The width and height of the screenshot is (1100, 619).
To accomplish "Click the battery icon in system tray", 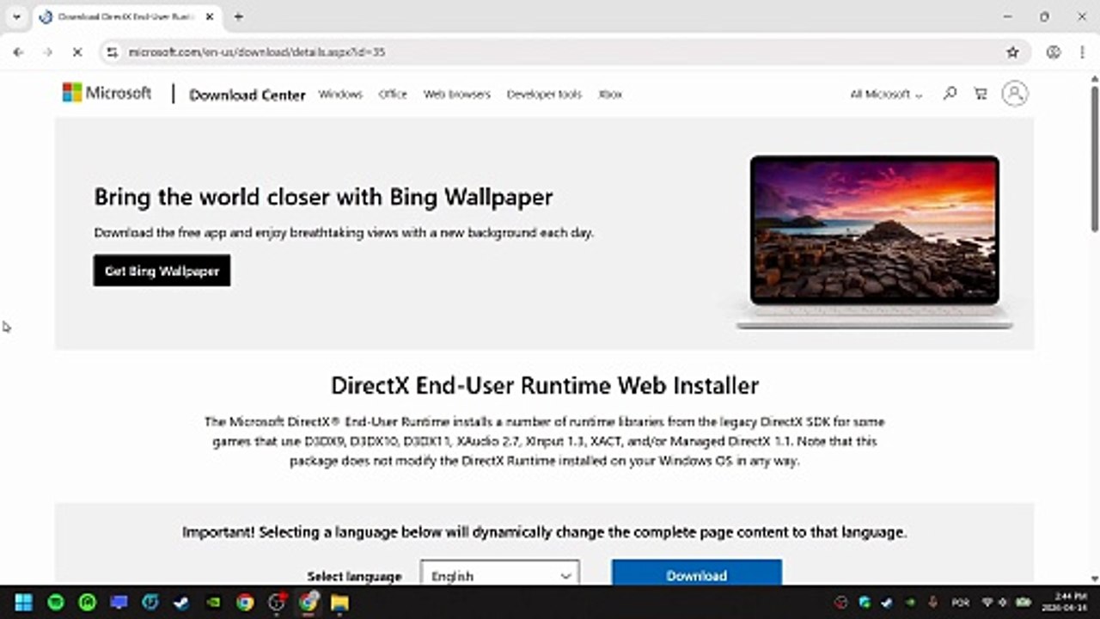I will (1024, 602).
